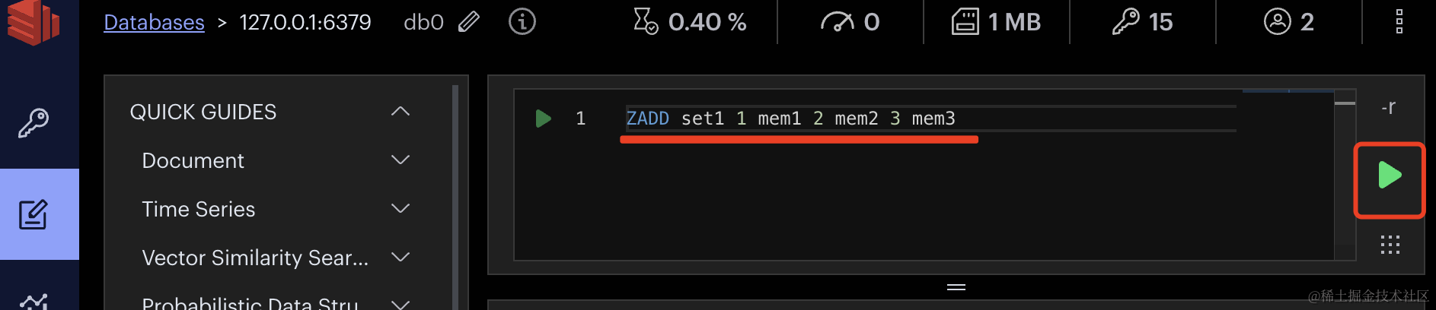Click the pencil icon next to db0
This screenshot has width=1436, height=310.
(469, 22)
